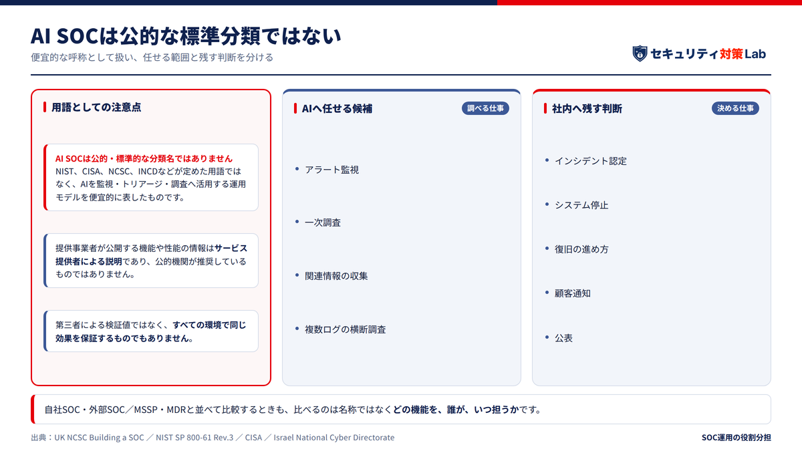Click the red warning AI SOCは公的・標準的な分類名ではありません
Viewport: 802px width, 451px height.
pyautogui.click(x=144, y=158)
